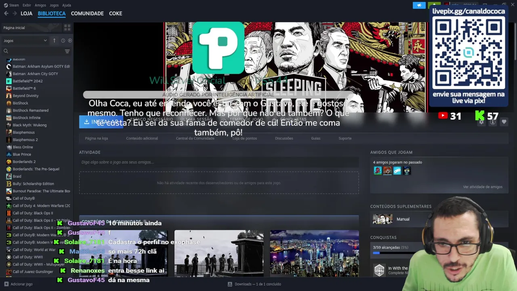The width and height of the screenshot is (517, 291).
Task: Select Blue Prince in the list
Action: (22, 154)
